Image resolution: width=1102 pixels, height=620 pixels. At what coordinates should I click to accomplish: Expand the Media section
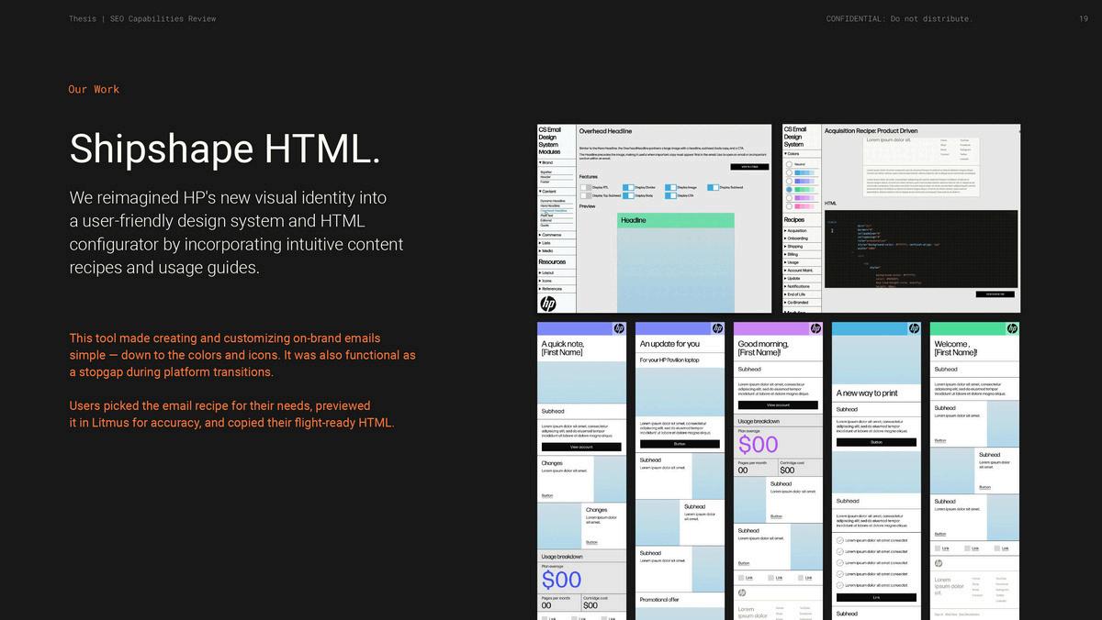(x=557, y=251)
